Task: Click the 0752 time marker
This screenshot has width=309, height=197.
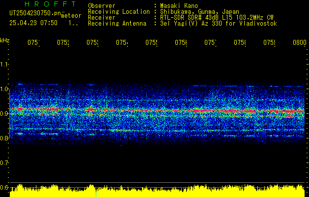Action: pyautogui.click(x=63, y=43)
